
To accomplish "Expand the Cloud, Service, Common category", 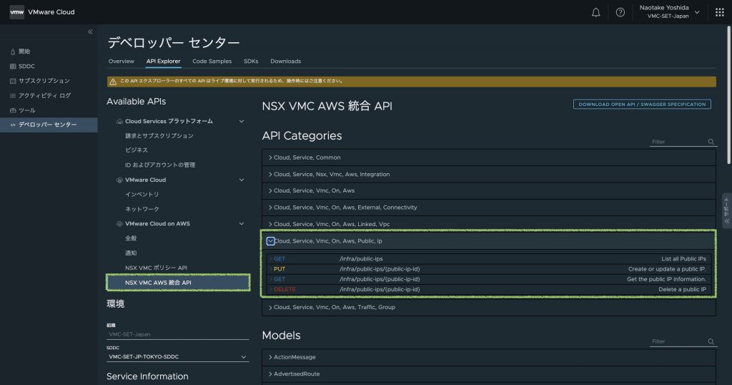I will [307, 157].
